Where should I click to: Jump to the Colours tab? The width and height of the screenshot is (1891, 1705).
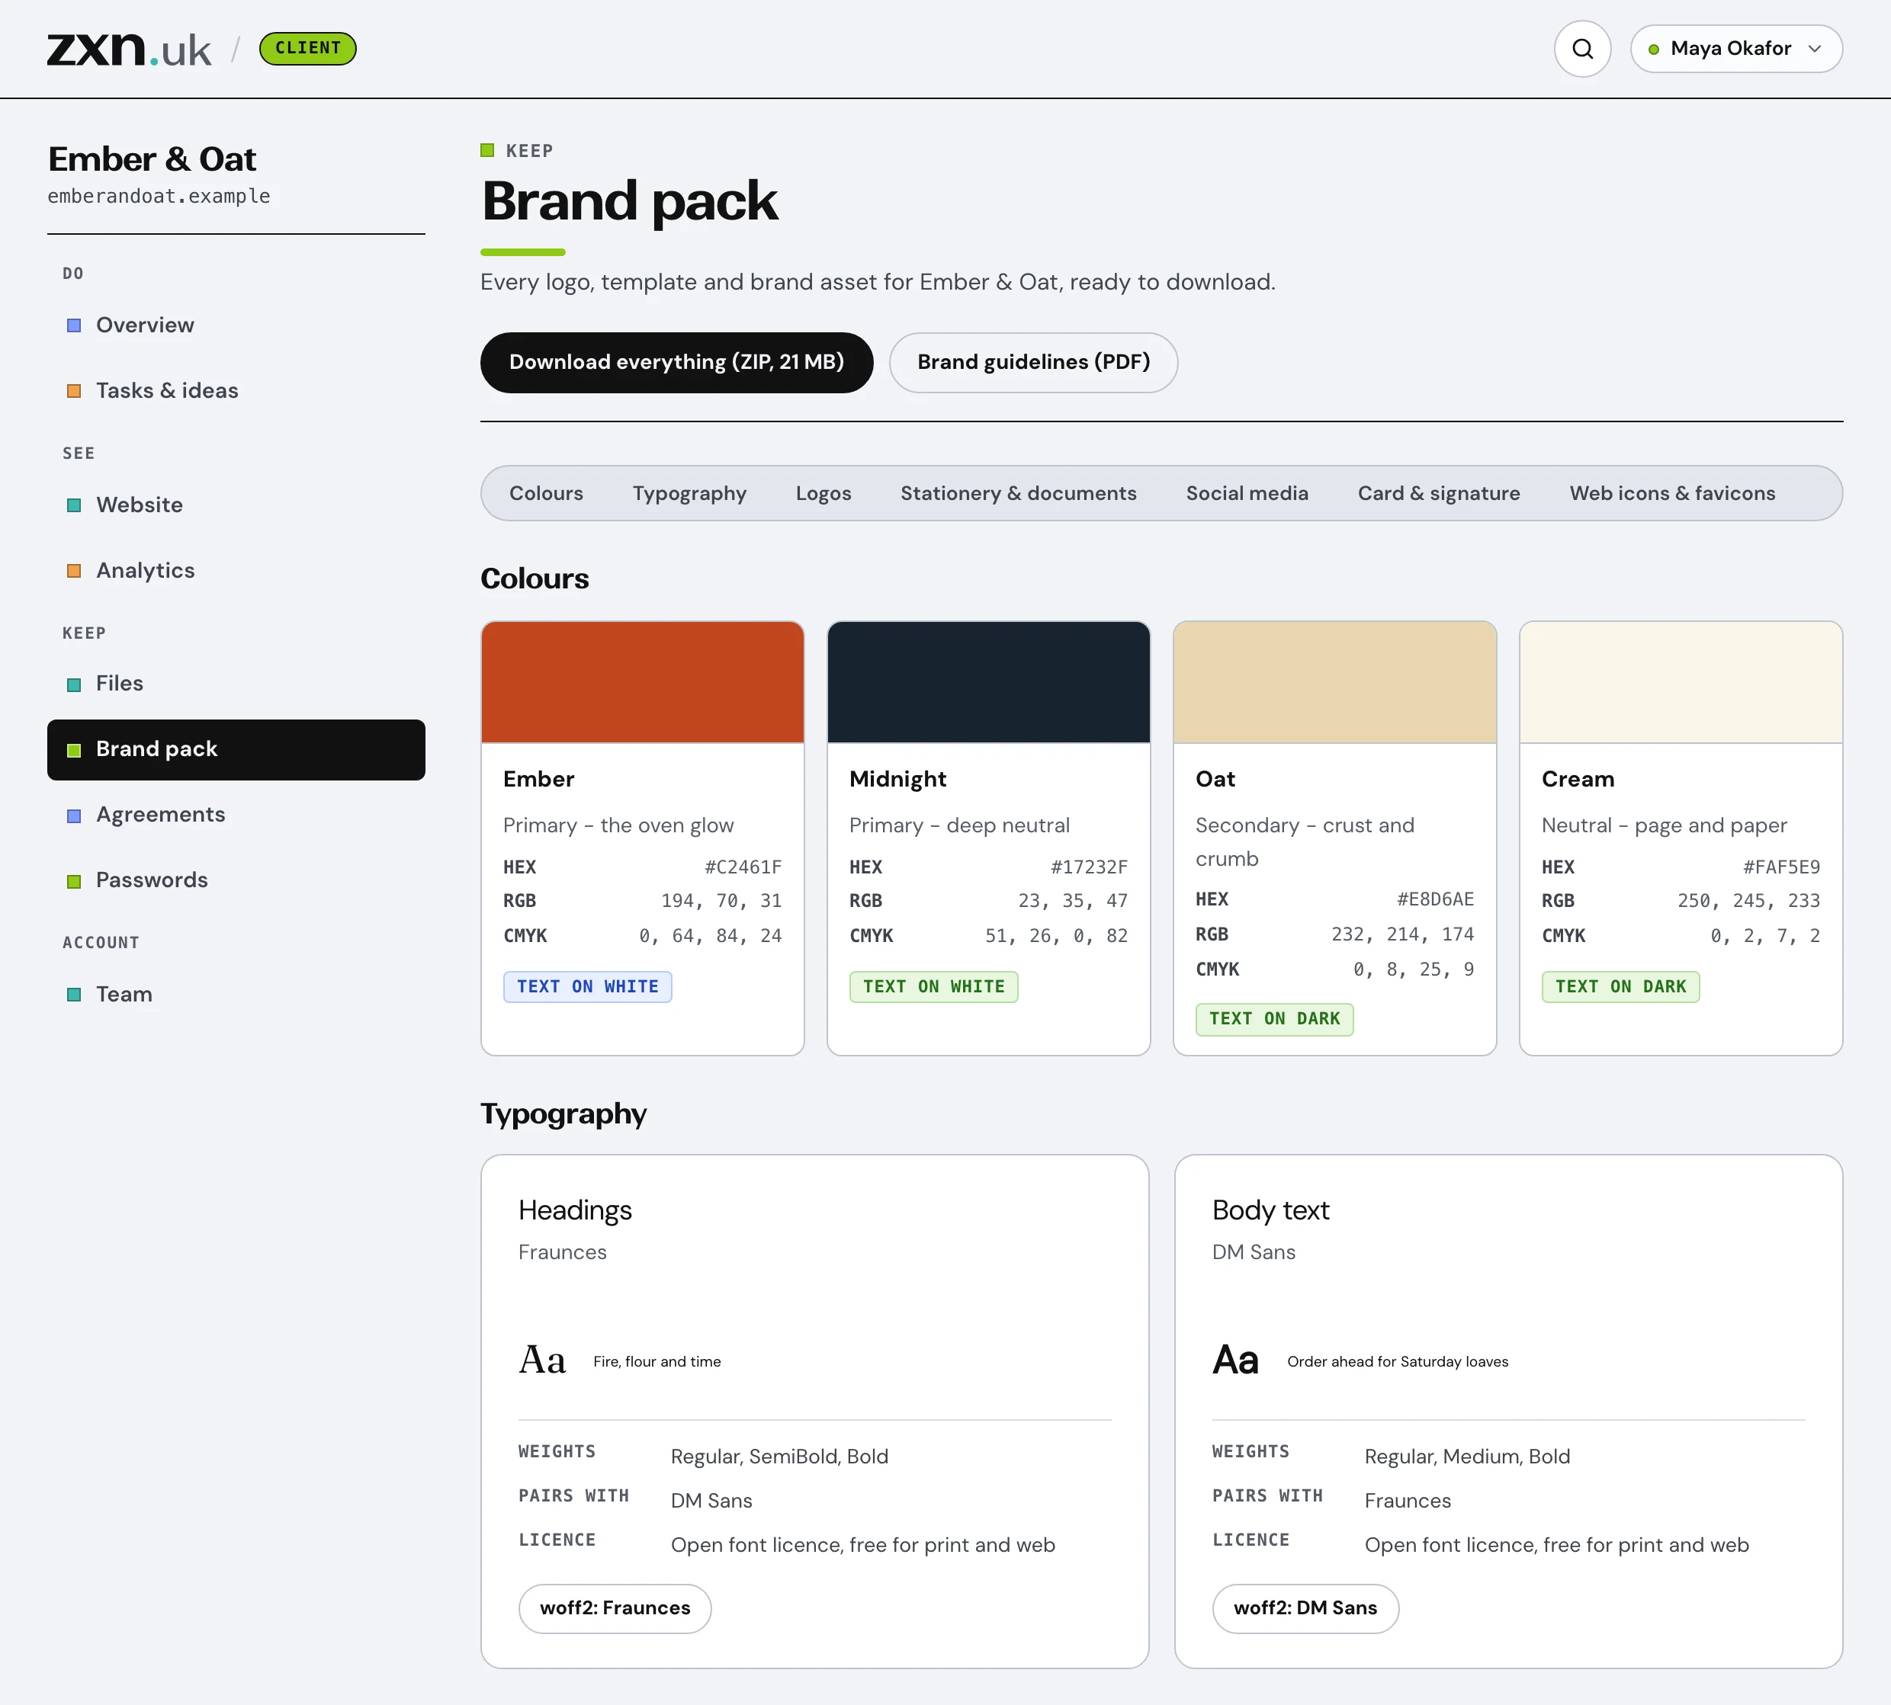coord(546,494)
